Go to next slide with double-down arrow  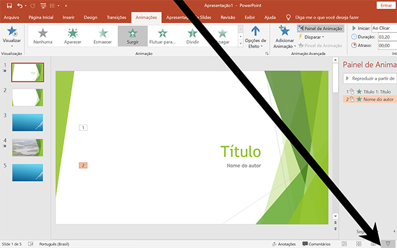pos(335,229)
